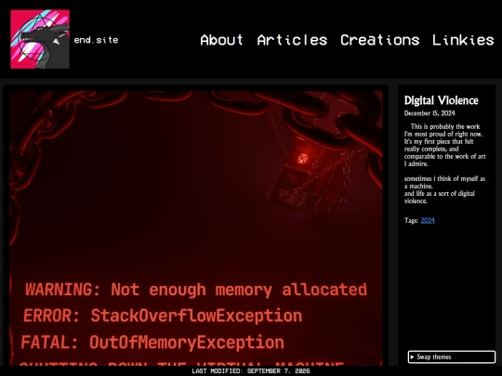Screen dimensions: 502x376
Task: View the Digital Violence artwork image
Action: point(195,228)
